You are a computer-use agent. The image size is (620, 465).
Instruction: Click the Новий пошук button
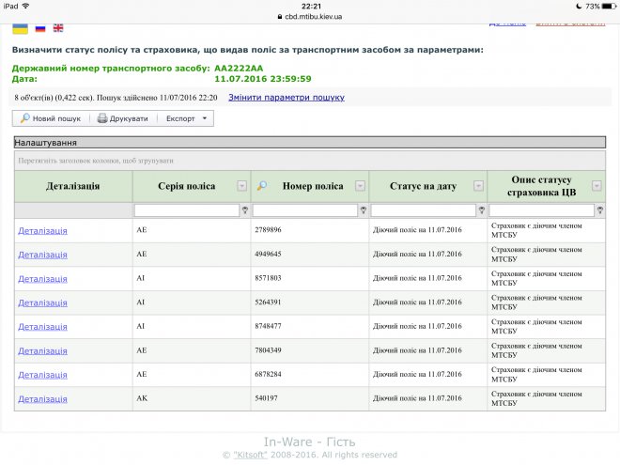pyautogui.click(x=50, y=119)
